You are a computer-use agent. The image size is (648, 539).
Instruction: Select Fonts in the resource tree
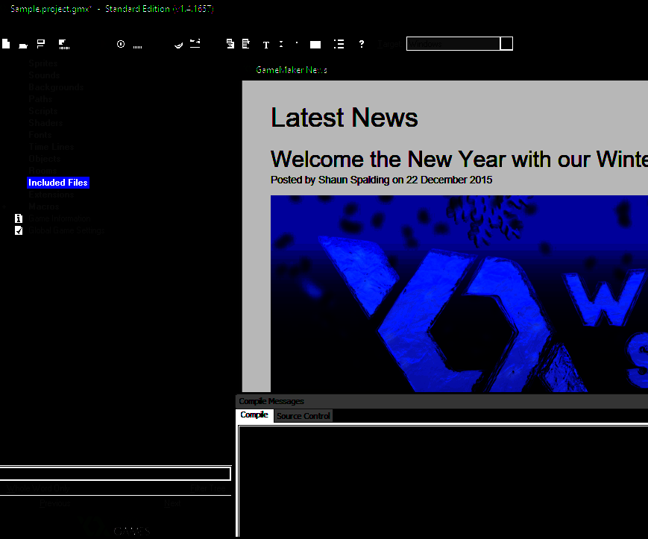(x=40, y=135)
